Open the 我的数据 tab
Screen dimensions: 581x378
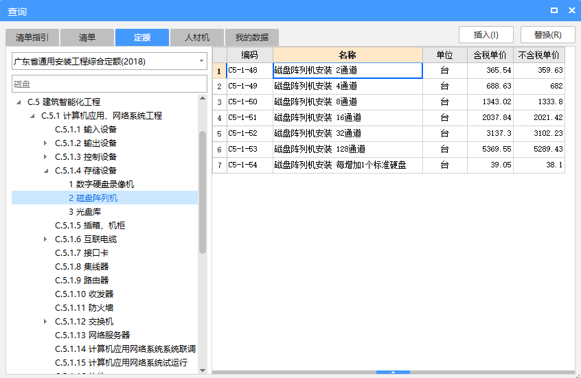(252, 38)
